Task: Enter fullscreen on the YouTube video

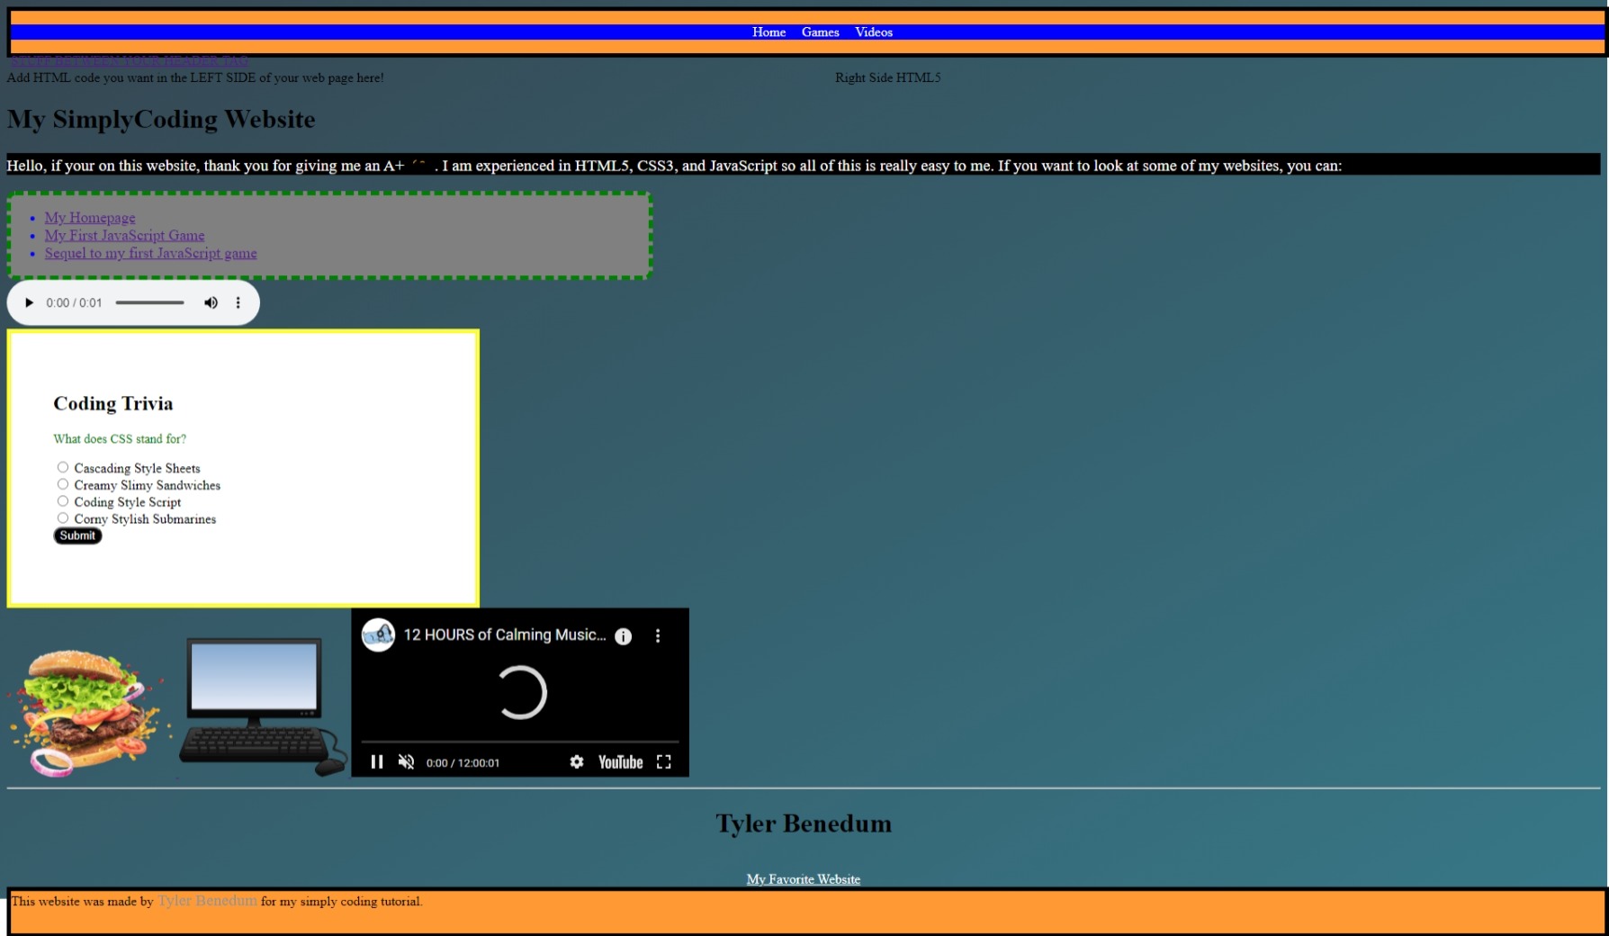Action: pos(664,761)
